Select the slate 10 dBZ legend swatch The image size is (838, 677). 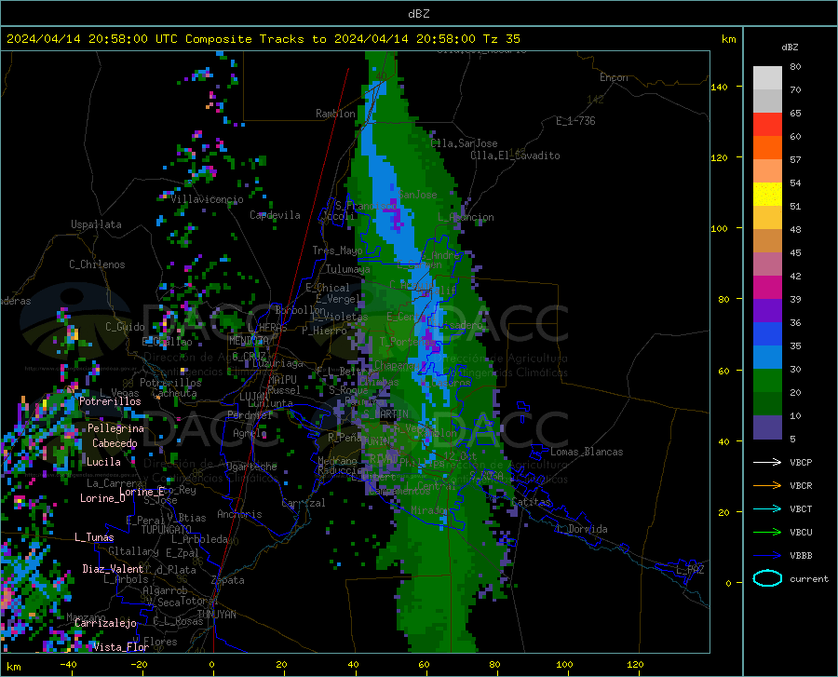pyautogui.click(x=767, y=427)
